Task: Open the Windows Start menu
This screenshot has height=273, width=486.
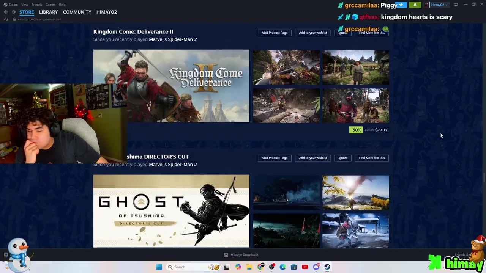Action: [x=159, y=267]
